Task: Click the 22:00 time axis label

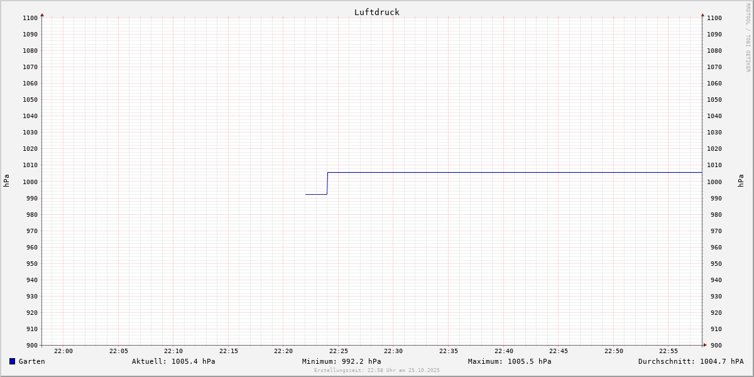Action: (63, 351)
